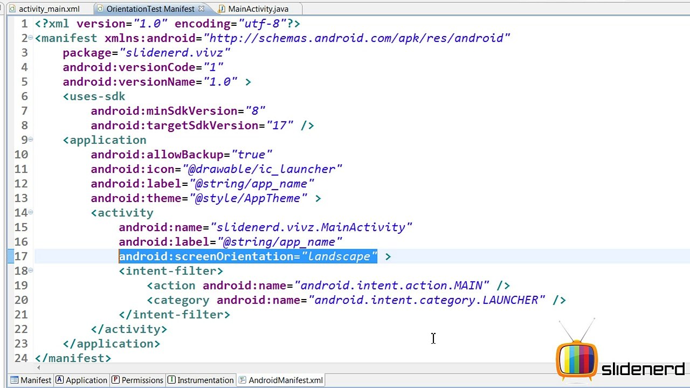
Task: Click the MainActivity.java tab Java icon
Action: coord(223,9)
